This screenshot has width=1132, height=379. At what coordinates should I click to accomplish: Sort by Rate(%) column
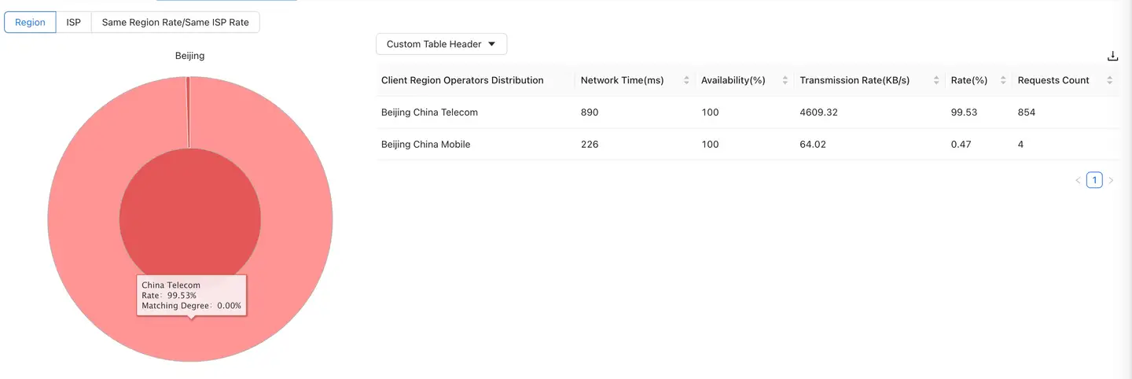pos(1003,80)
